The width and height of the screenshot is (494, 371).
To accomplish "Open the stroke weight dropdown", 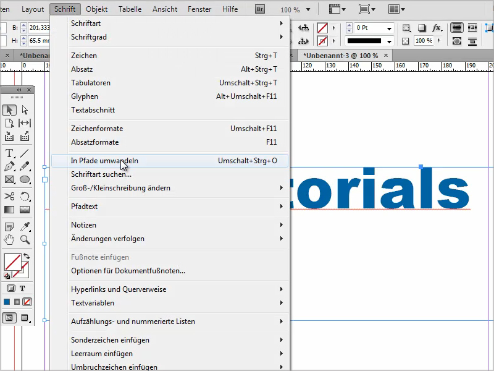I will (390, 27).
